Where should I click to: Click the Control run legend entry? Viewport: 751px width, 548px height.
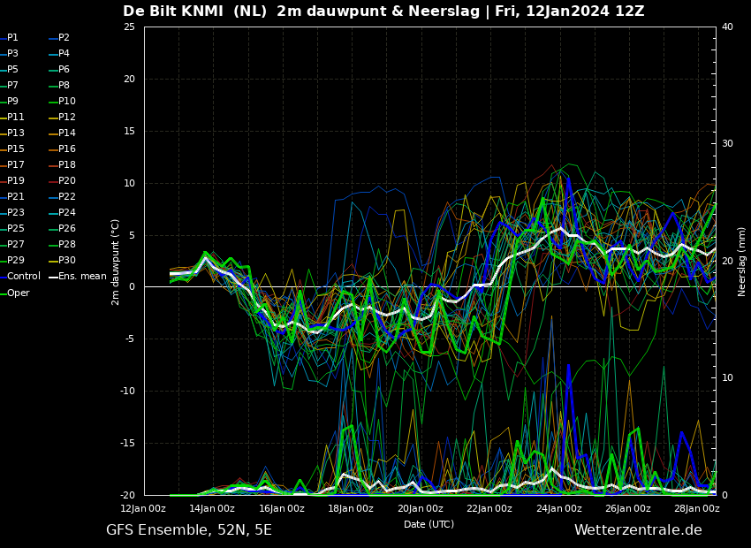pos(20,276)
